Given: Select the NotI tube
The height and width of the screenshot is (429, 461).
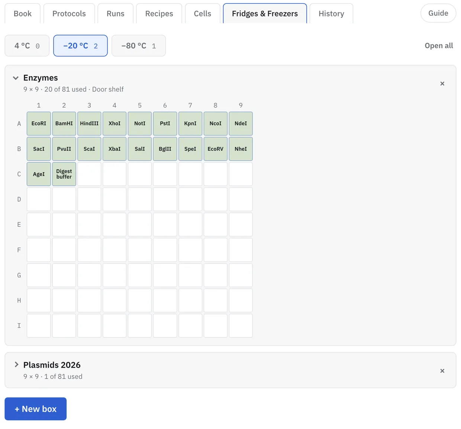Looking at the screenshot, I should [140, 124].
